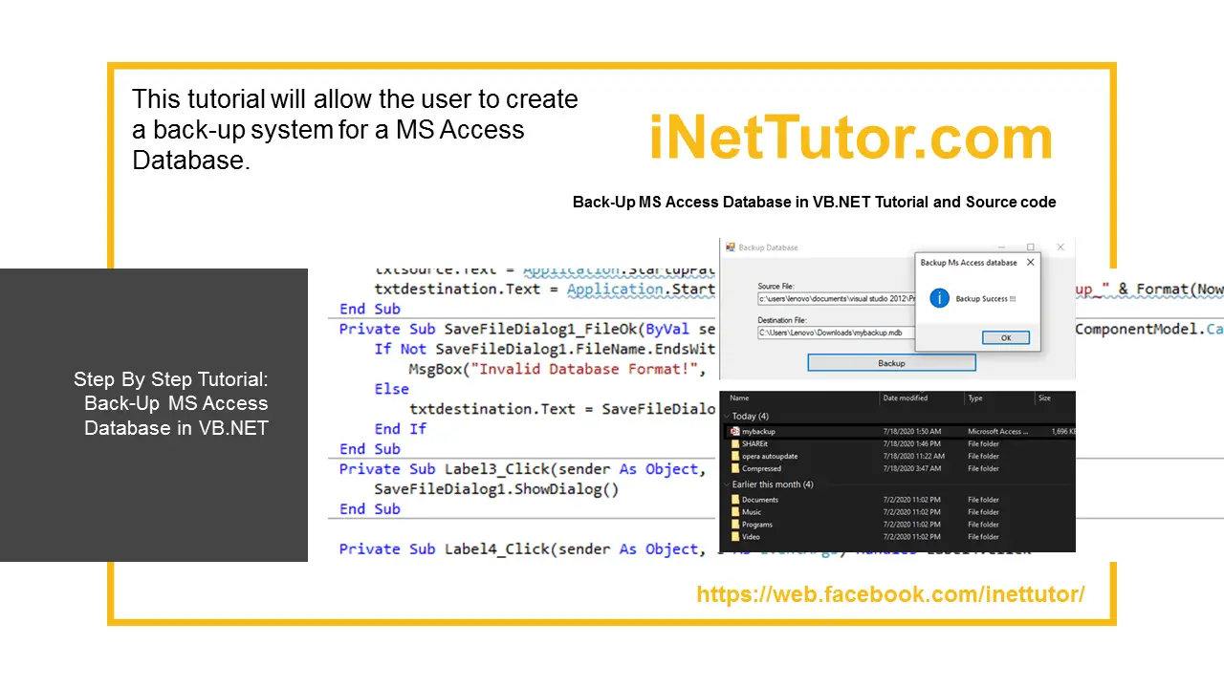Screen dimensions: 1224x688
Task: Collapse the Today (4) group
Action: (726, 417)
